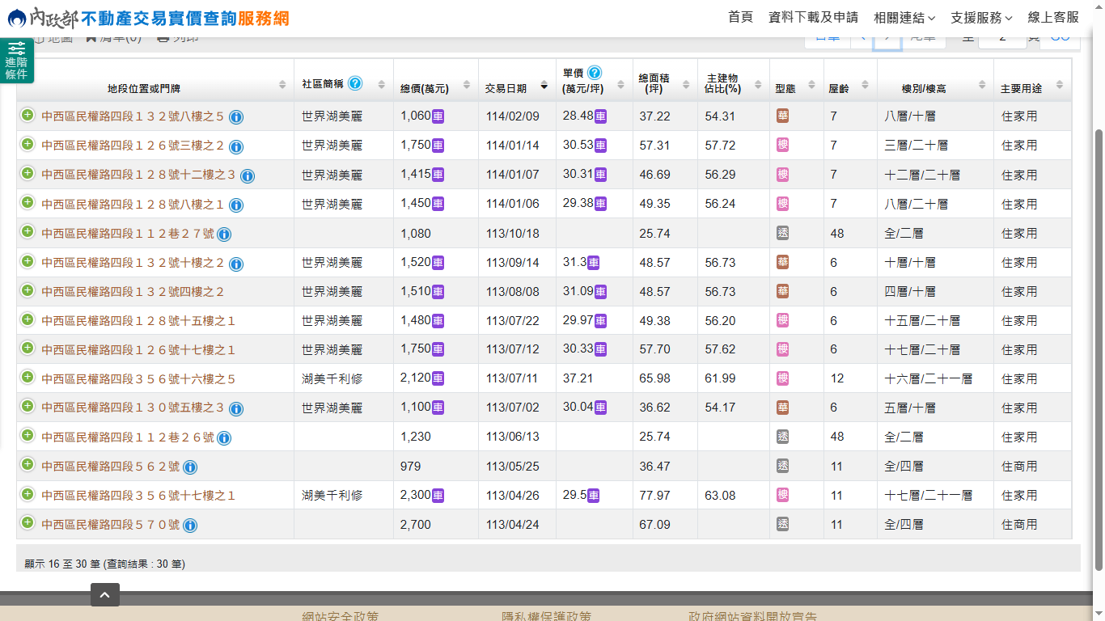Viewport: 1105px width, 621px height.
Task: Open info icon for 民權路四段132號八樓之5
Action: coord(236,117)
